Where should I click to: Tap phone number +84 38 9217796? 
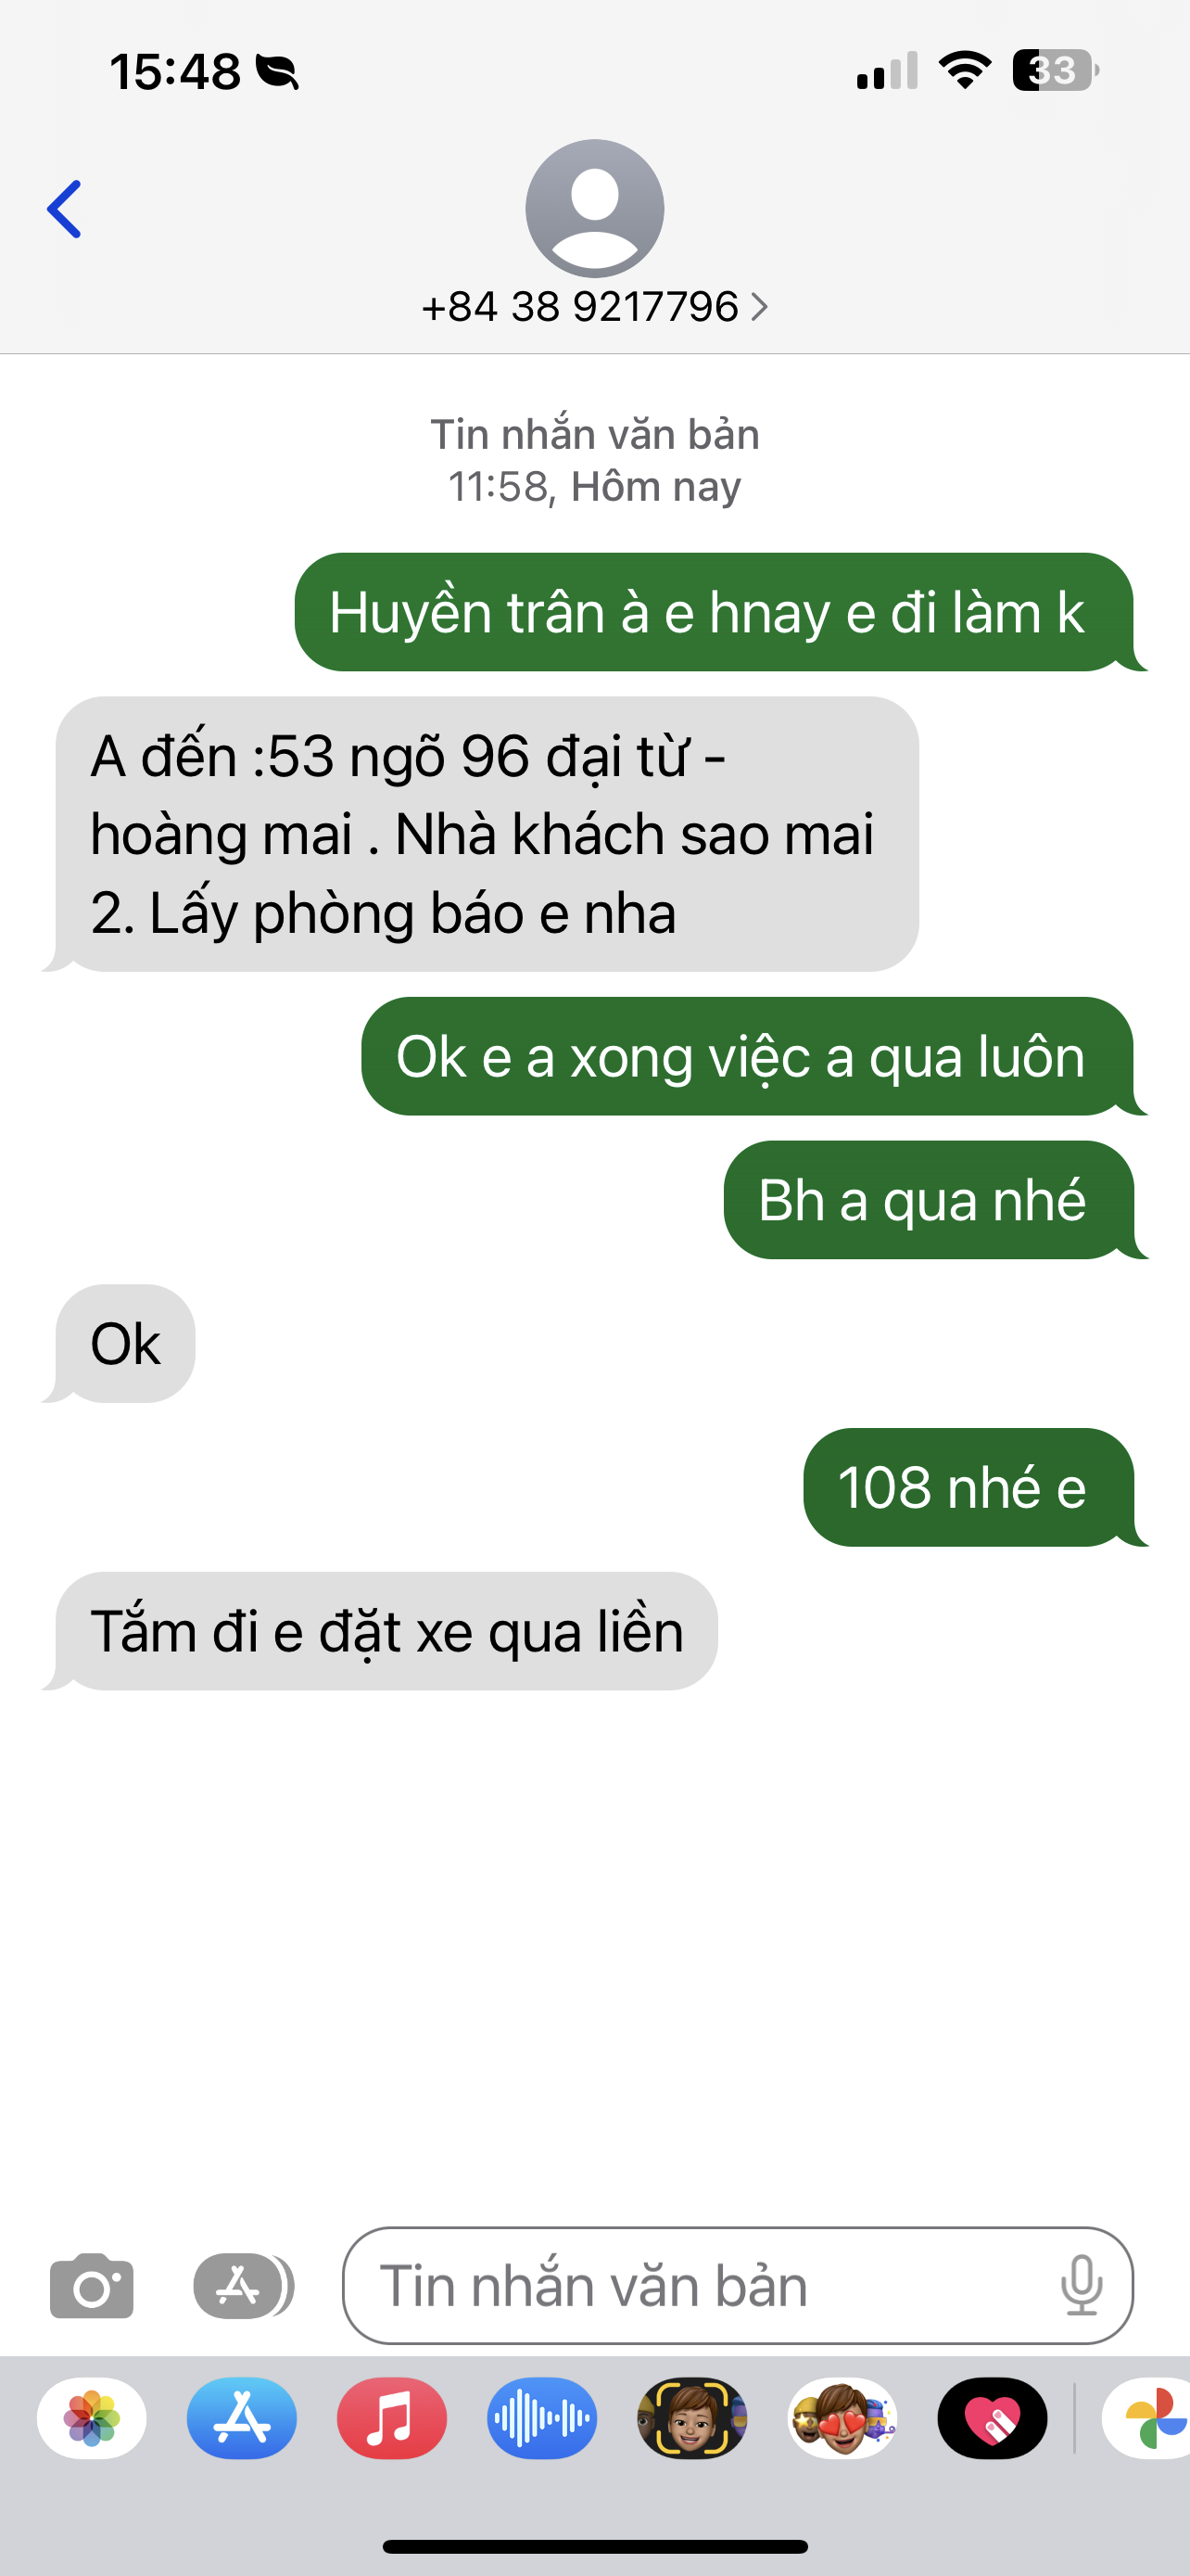[x=579, y=307]
